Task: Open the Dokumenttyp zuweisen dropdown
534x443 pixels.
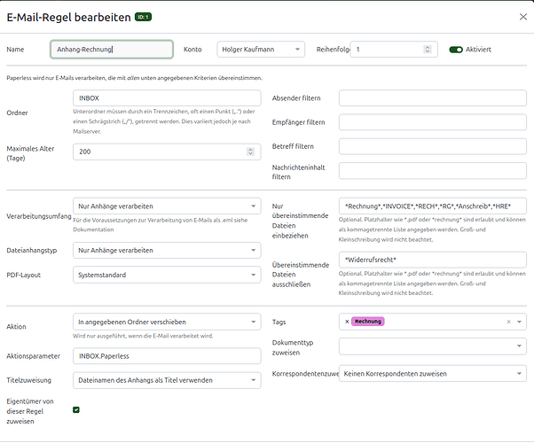Action: (x=433, y=346)
